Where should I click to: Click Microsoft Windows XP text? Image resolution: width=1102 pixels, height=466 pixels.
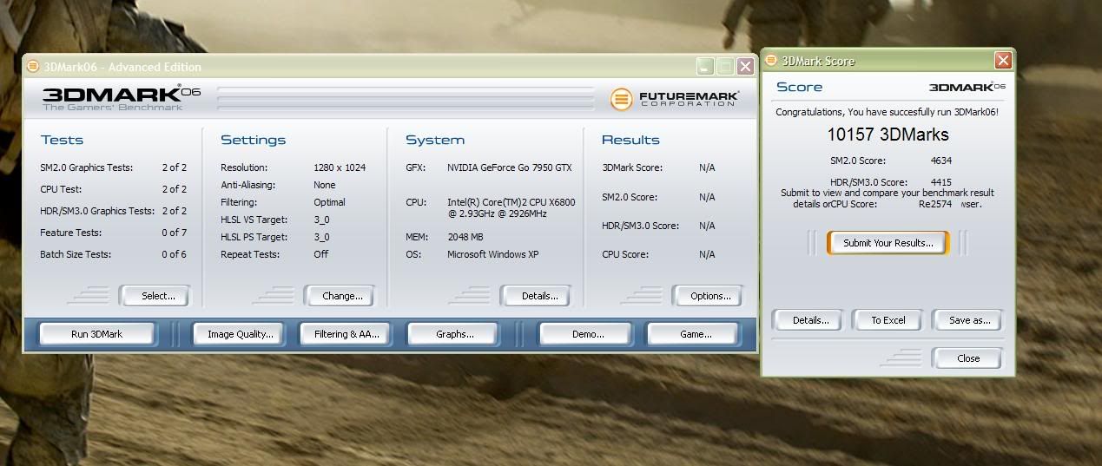[x=495, y=254]
